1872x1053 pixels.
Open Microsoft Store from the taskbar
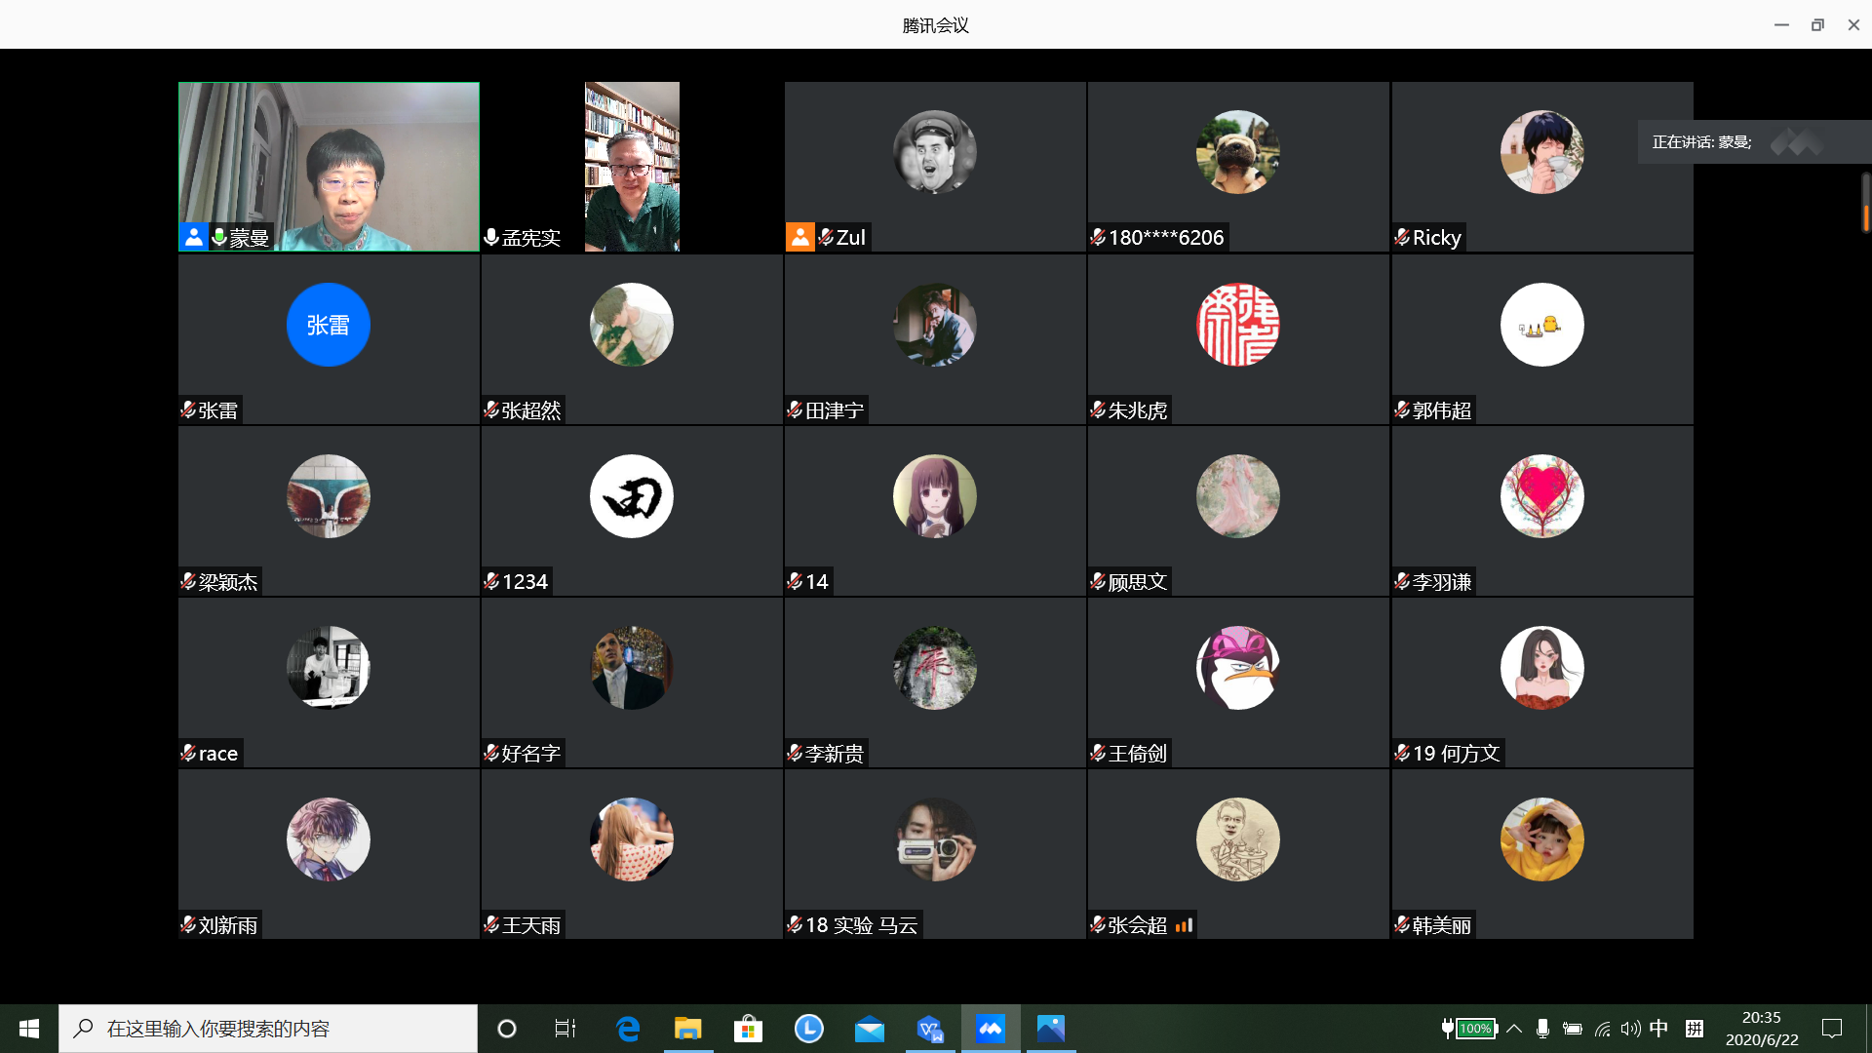[749, 1029]
